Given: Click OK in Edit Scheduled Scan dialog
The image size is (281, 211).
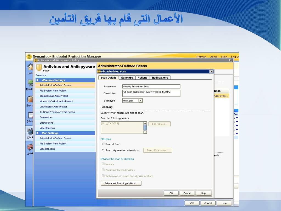Looking at the screenshot, I should point(171,193).
